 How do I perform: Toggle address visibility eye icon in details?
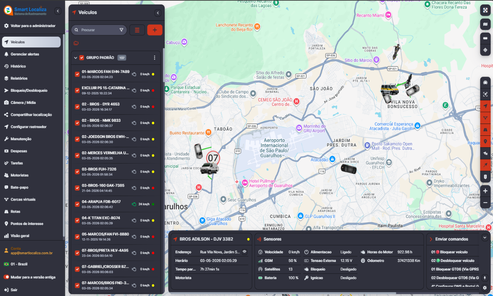[x=244, y=252]
